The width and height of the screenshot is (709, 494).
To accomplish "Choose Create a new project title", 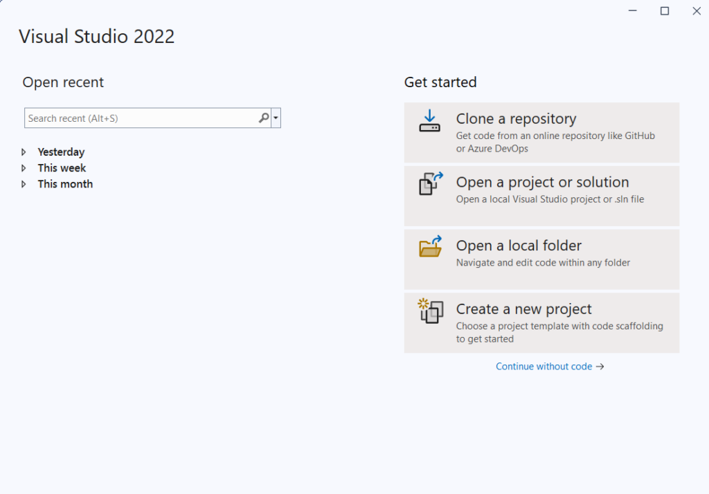I will coord(523,309).
